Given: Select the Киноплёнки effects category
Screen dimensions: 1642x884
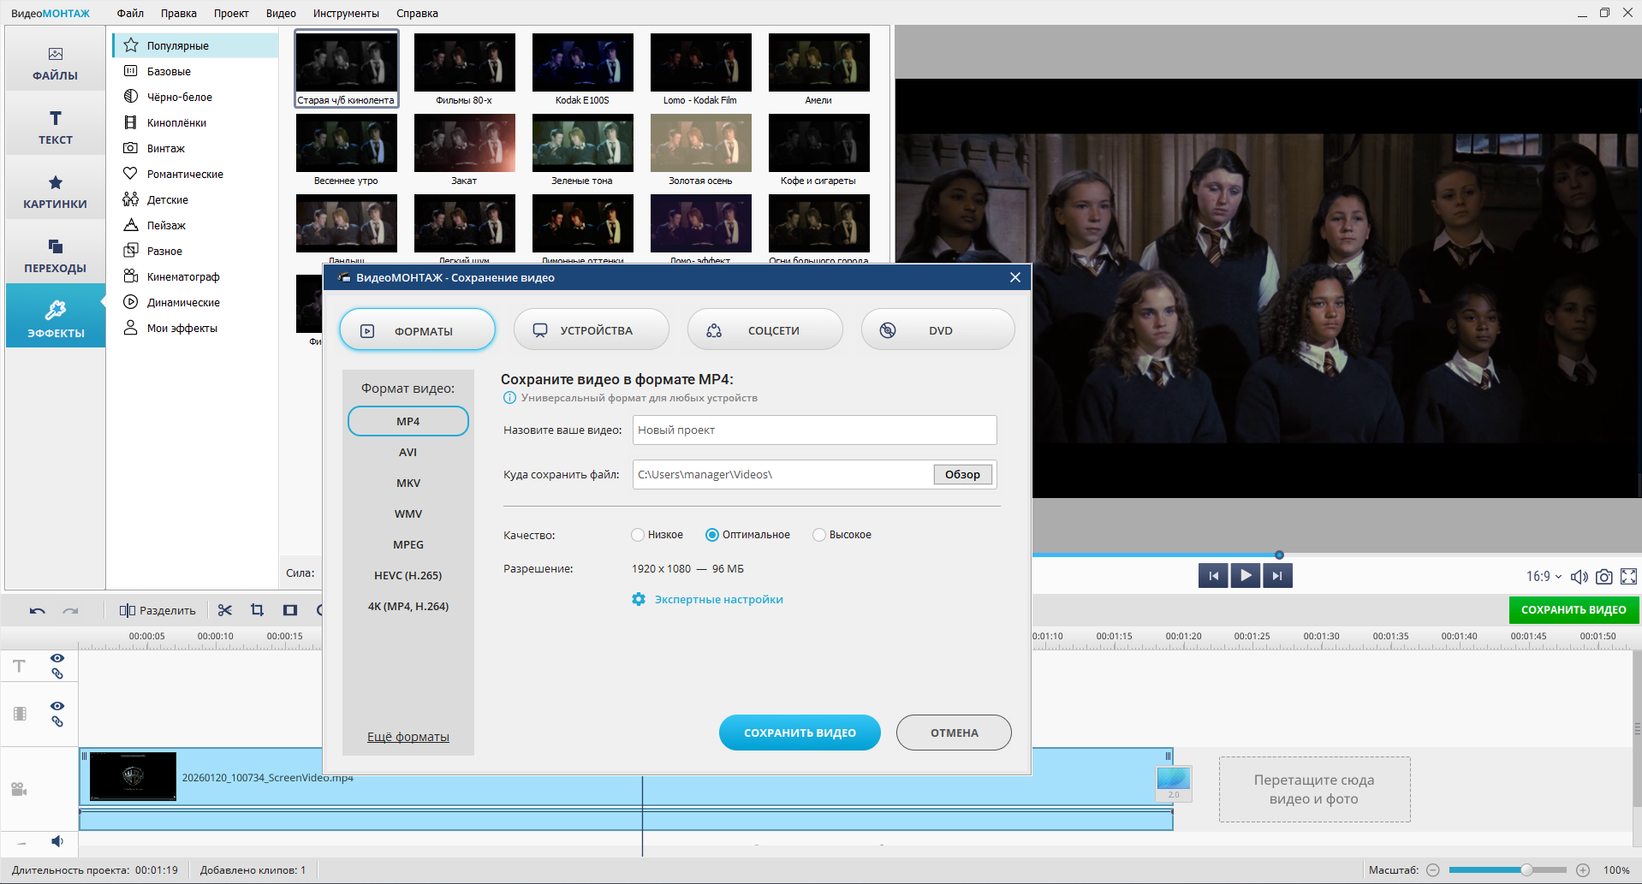Looking at the screenshot, I should pyautogui.click(x=196, y=122).
